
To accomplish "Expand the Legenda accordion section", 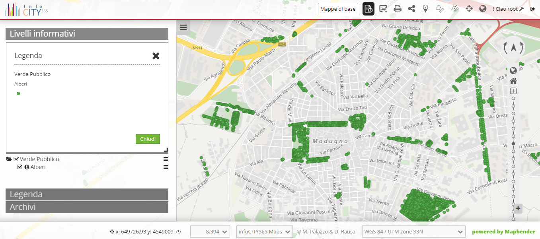I will (87, 194).
